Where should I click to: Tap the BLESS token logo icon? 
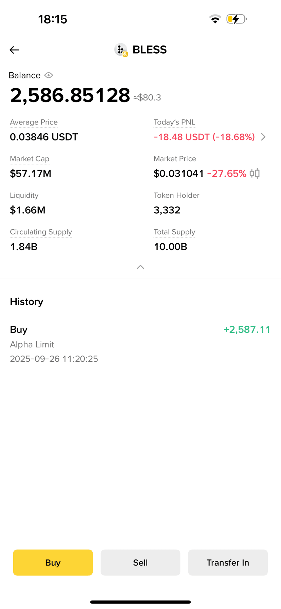coord(121,50)
